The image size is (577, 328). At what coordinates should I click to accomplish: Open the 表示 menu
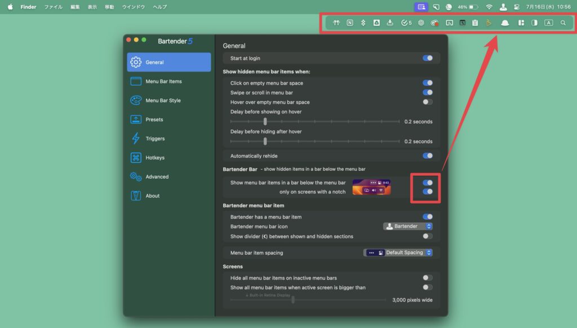coord(92,7)
